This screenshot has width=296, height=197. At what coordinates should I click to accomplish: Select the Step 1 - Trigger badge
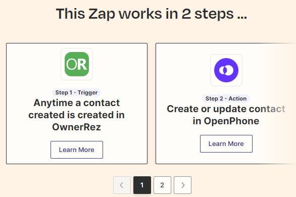(x=76, y=92)
